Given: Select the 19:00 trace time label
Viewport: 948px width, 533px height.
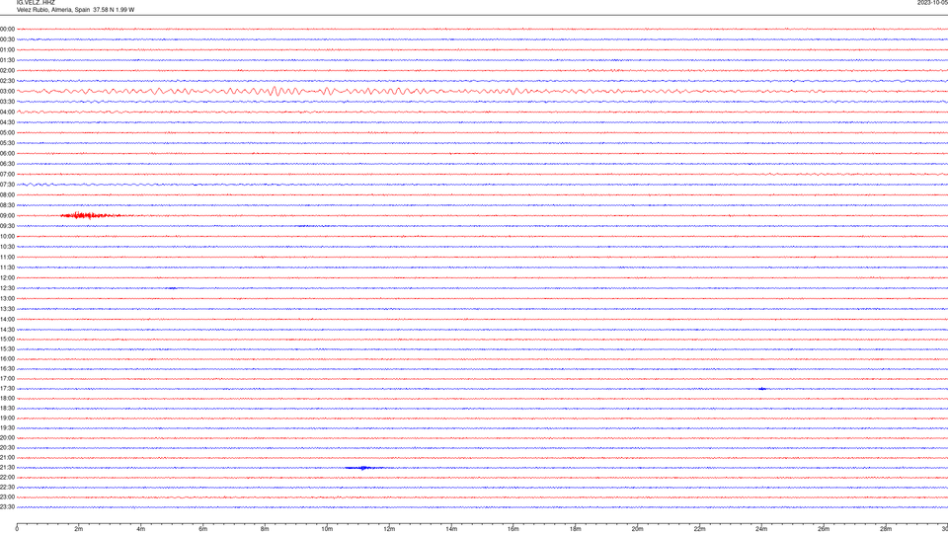Looking at the screenshot, I should (x=7, y=419).
